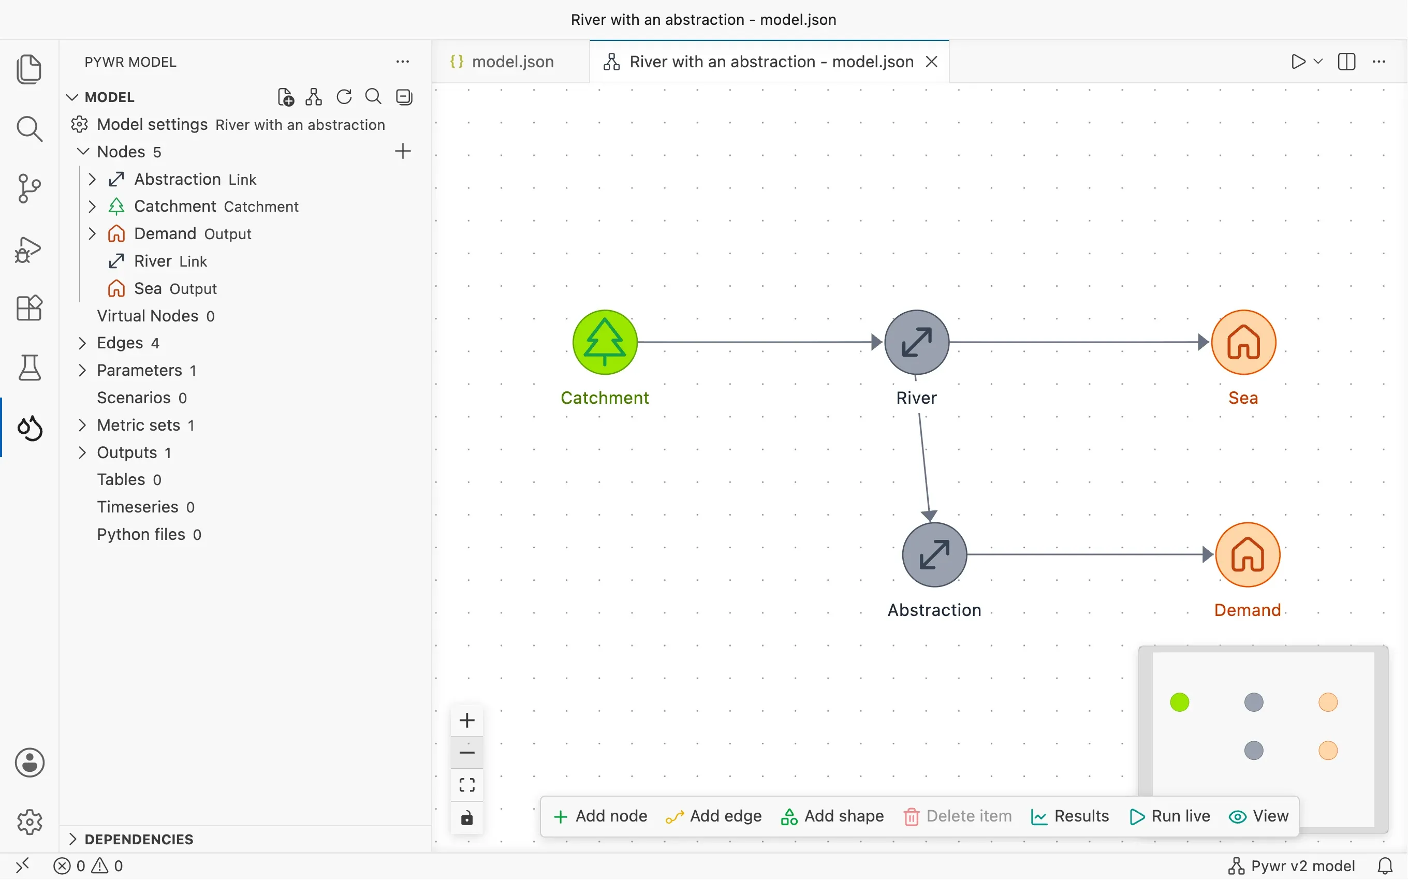Image resolution: width=1408 pixels, height=880 pixels.
Task: Zoom out on the schematic canvas
Action: pos(466,753)
